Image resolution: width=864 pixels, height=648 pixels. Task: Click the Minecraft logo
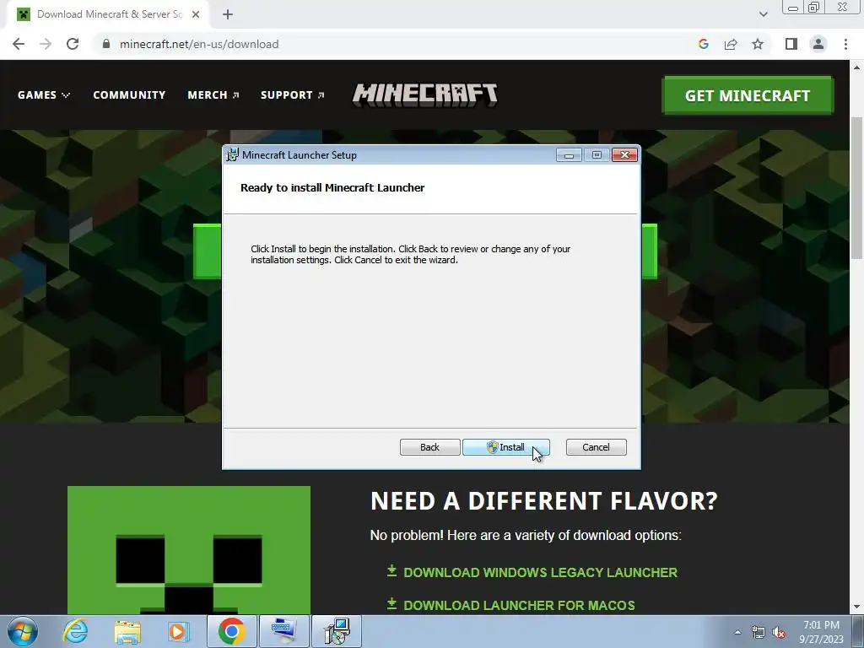pyautogui.click(x=425, y=94)
